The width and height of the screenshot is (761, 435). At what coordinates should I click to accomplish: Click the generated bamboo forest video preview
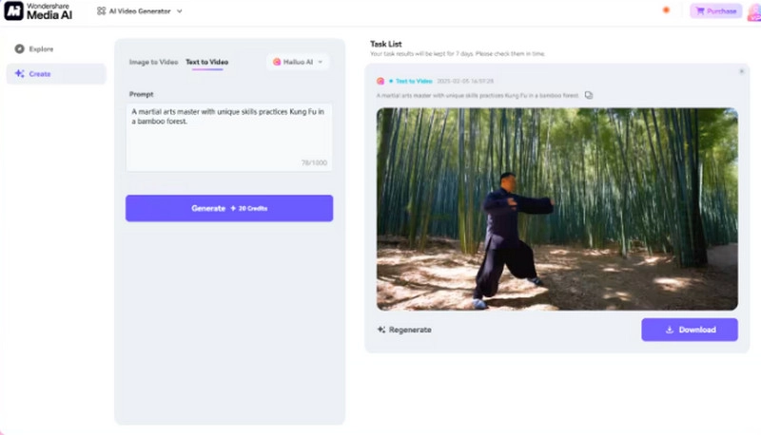click(x=556, y=209)
